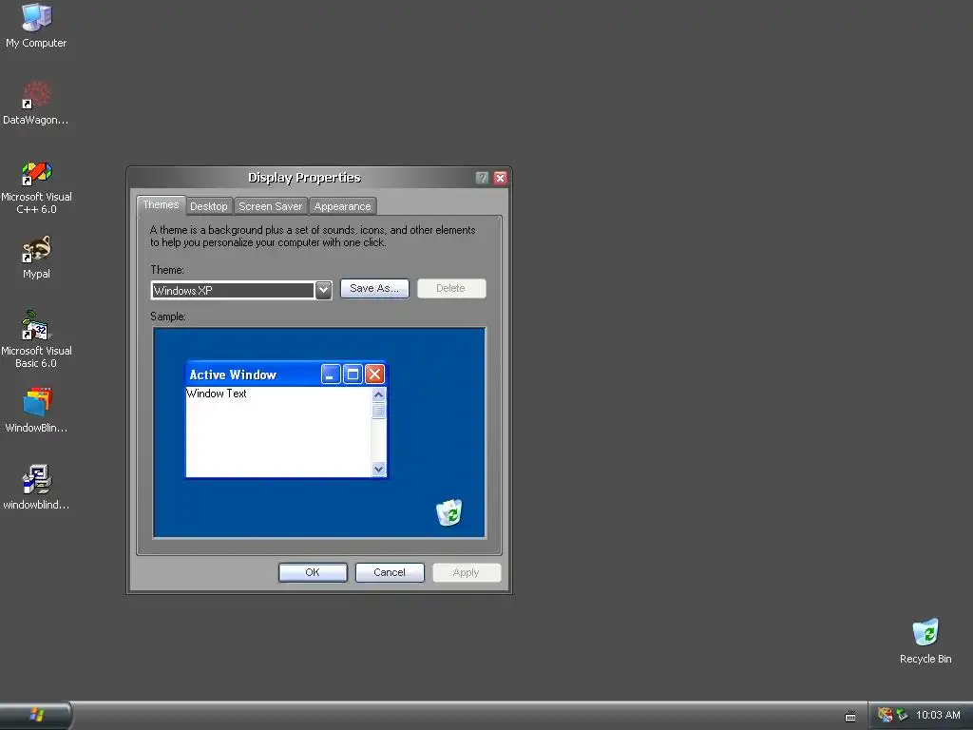Select the Microsoft Visual Basic 6.0 shortcut
This screenshot has height=730, width=973.
36,339
